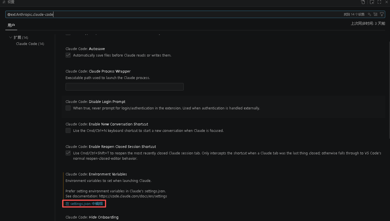Click the Claude Code: Autosave setting title
The width and height of the screenshot is (390, 221).
tap(85, 49)
